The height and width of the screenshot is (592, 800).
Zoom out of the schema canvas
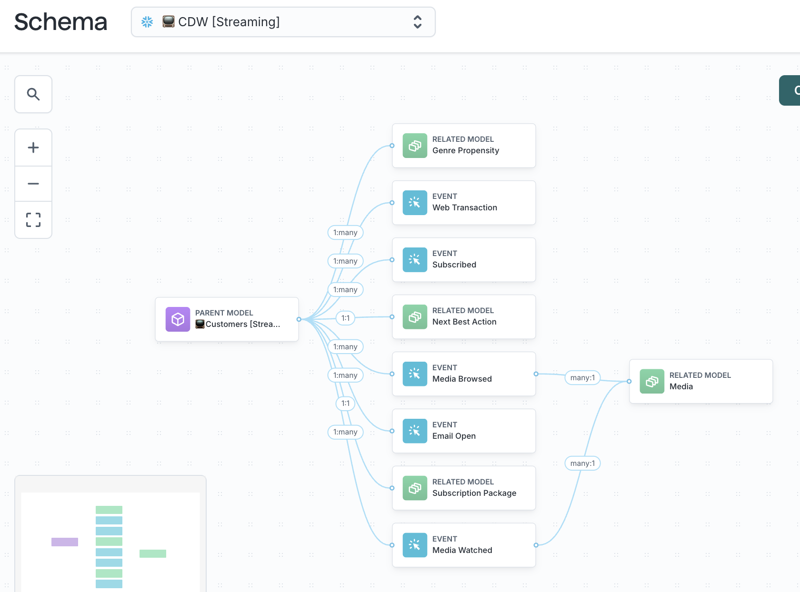pos(33,183)
